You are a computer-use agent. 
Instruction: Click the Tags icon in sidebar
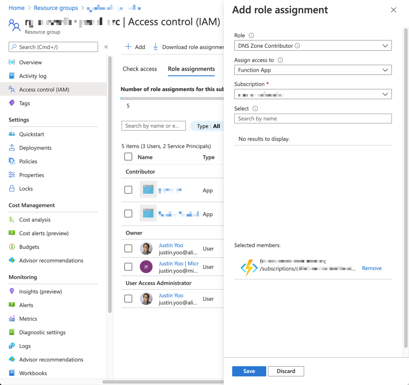point(12,103)
